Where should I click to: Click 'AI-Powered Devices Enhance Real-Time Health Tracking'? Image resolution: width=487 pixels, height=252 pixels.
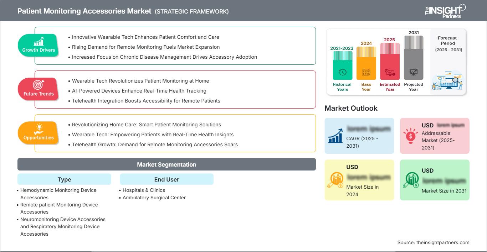tap(139, 91)
